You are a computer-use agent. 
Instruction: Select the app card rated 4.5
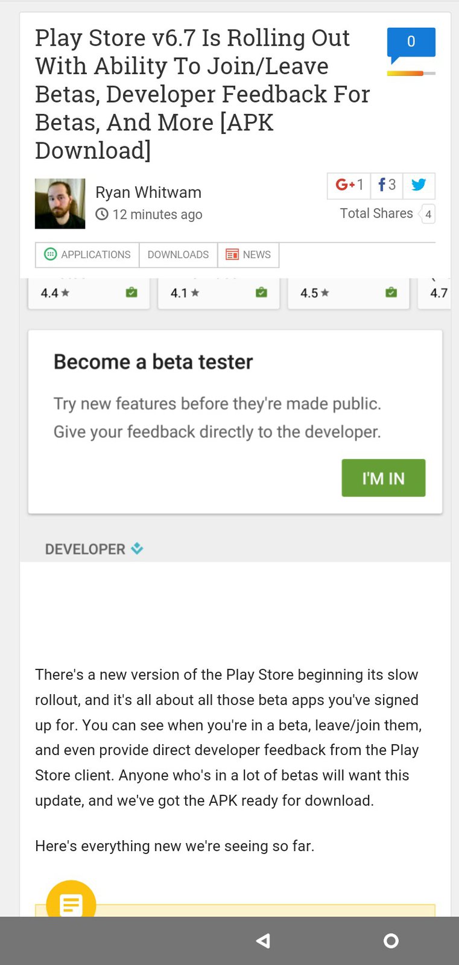[x=349, y=293]
